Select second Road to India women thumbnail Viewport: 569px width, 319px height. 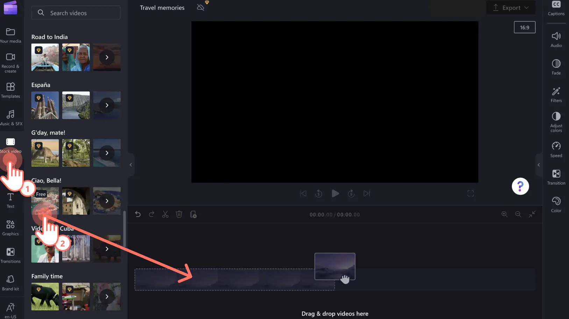pyautogui.click(x=76, y=57)
